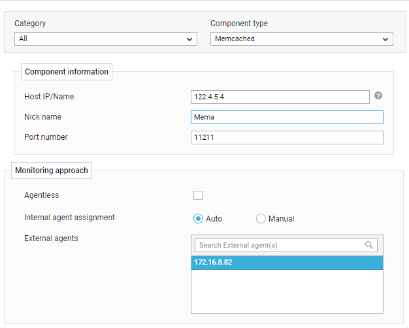Click the Manual radio label text
Screen dimensions: 409x328
tap(281, 219)
